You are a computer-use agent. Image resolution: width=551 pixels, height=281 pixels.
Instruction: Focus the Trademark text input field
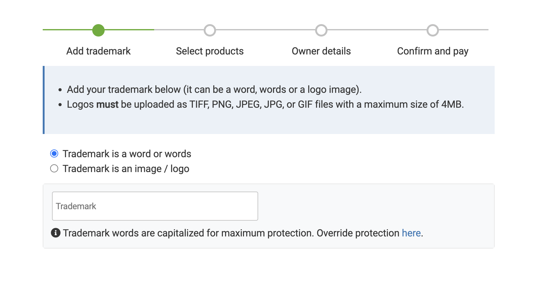[x=155, y=206]
